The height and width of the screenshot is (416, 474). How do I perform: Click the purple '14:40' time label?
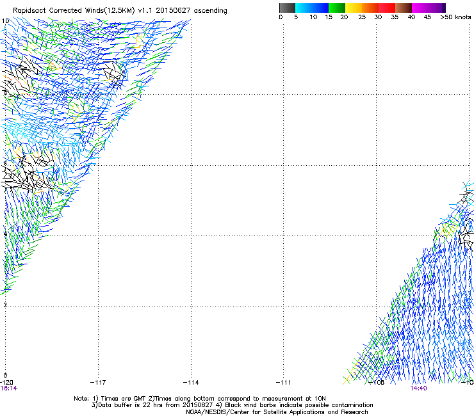pyautogui.click(x=418, y=388)
